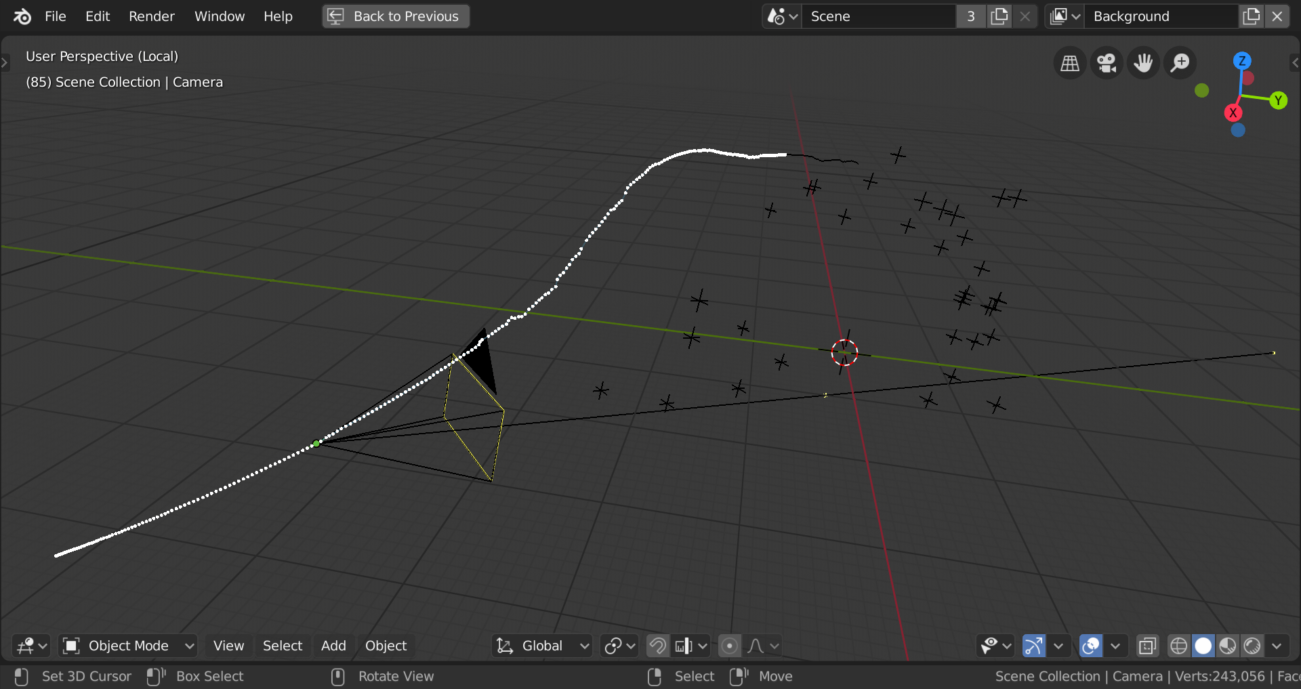Toggle X-ray display mode
1301x689 pixels.
[x=1147, y=646]
